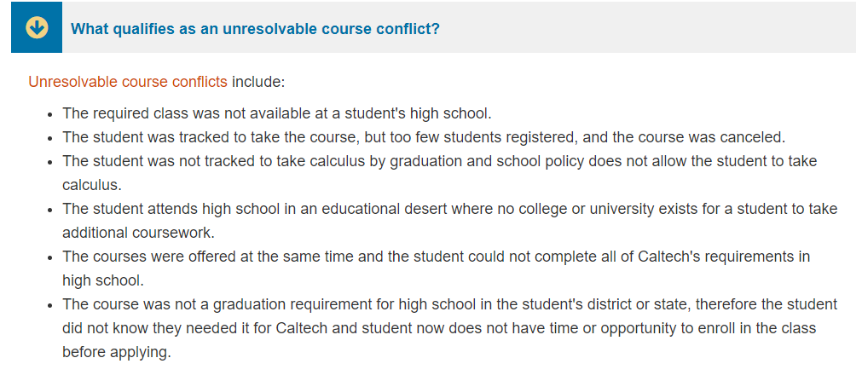This screenshot has height=381, width=862.
Task: Click the line starting did not know
Action: tap(439, 328)
